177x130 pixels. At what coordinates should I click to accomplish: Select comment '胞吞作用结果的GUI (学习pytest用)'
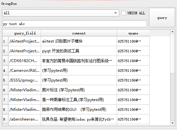click(79, 110)
